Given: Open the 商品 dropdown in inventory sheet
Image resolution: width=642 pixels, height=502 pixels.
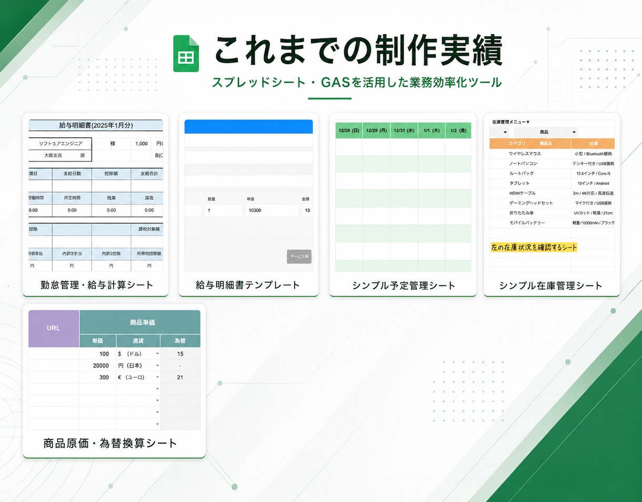Looking at the screenshot, I should click(x=547, y=132).
